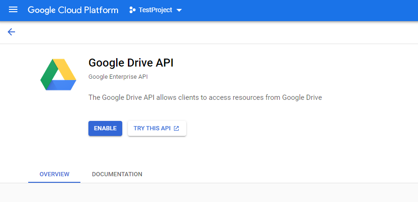Select the TestProject project name
Screen dimensions: 418x202
(x=156, y=10)
